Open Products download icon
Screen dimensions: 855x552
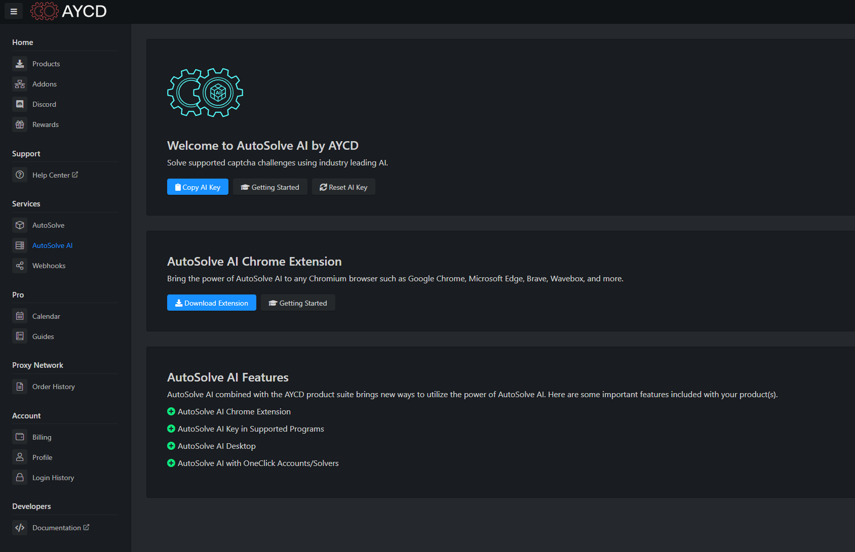tap(20, 64)
